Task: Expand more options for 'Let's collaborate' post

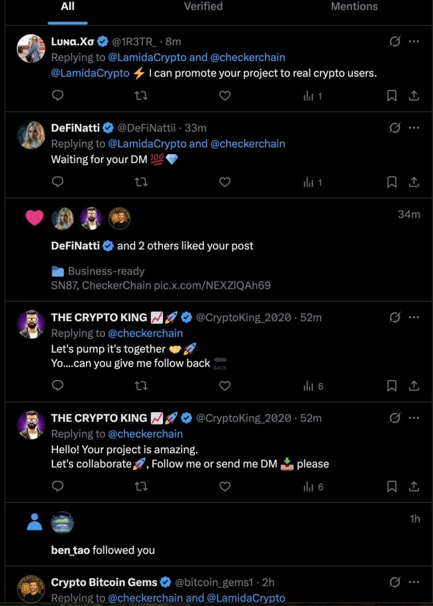Action: 414,418
